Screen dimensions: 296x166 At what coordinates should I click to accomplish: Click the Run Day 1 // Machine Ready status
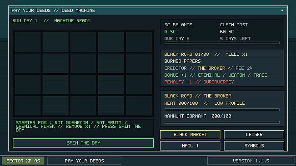pos(51,21)
